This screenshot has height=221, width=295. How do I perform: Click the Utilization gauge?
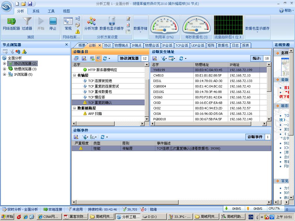[164, 25]
